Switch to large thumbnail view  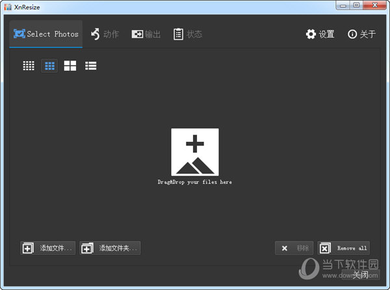tap(70, 66)
